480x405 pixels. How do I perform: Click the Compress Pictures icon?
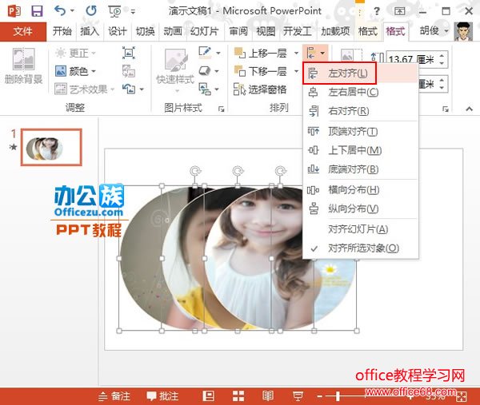point(129,53)
